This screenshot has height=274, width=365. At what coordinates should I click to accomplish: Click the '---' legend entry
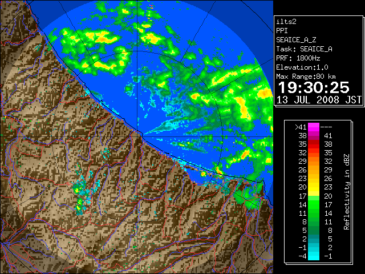pyautogui.click(x=326, y=127)
